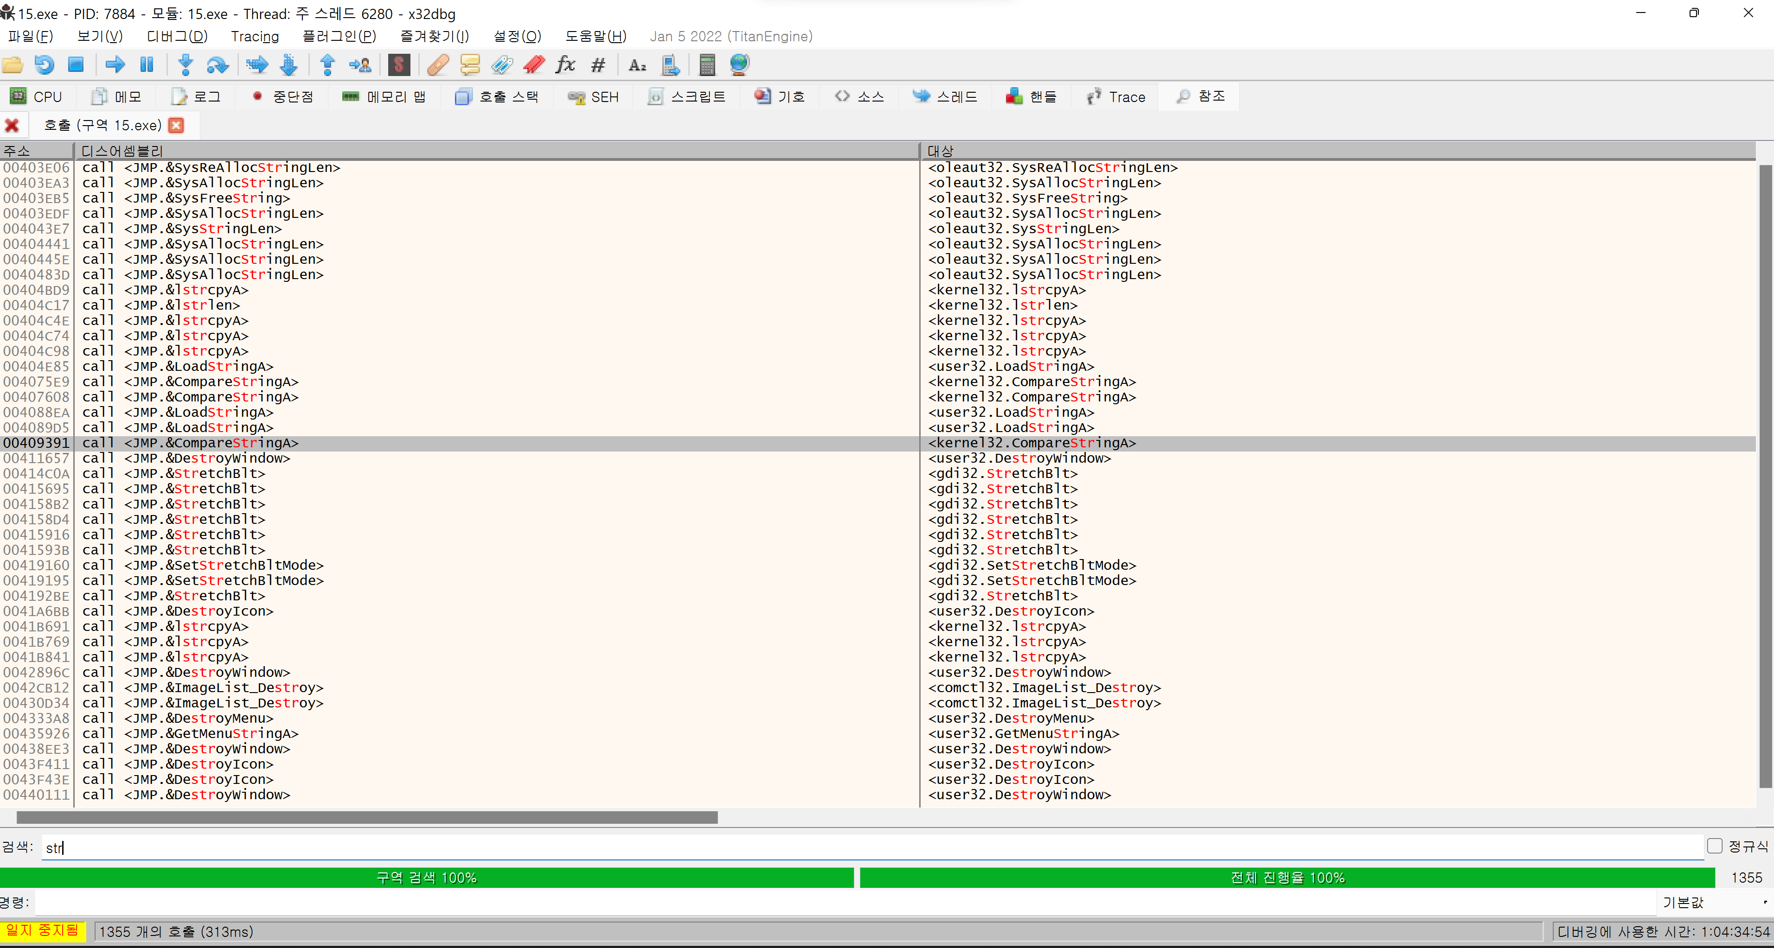
Task: Switch to the 스크립트 tab
Action: click(686, 96)
